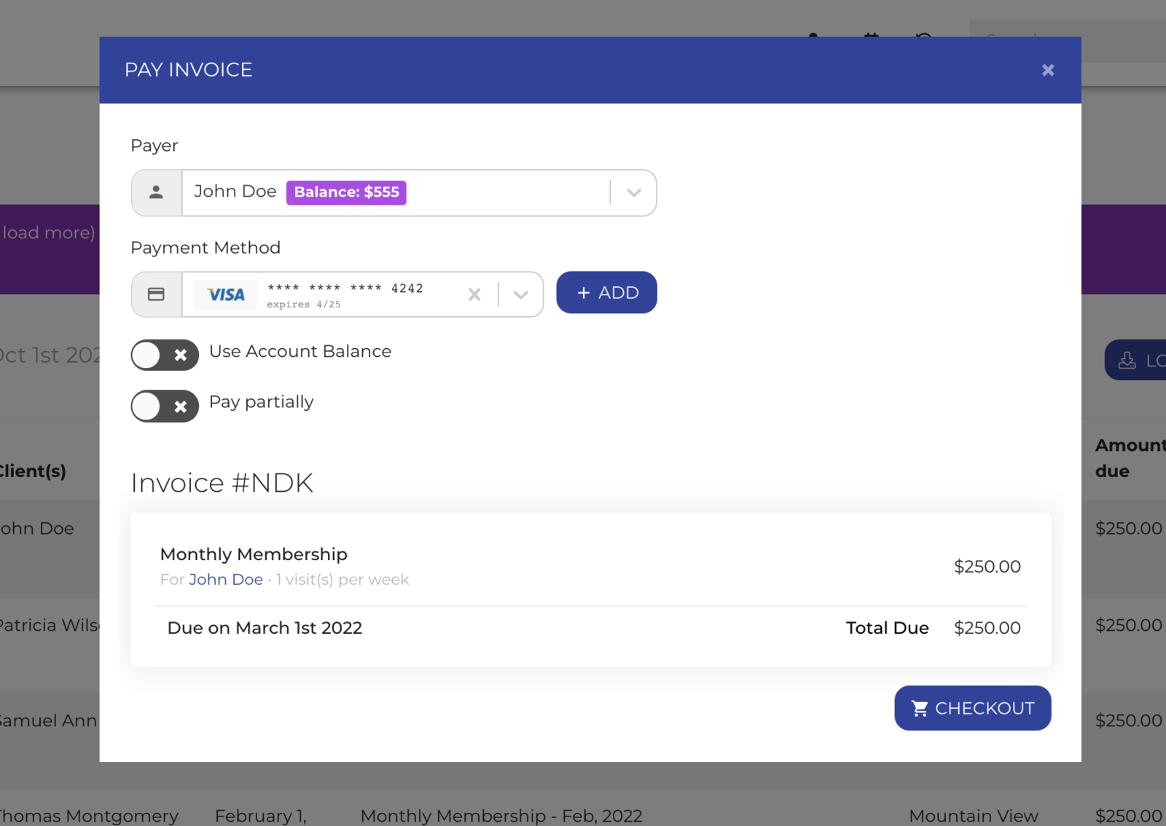Expand the Payment Method dropdown
Screen dimensions: 1166x826
click(520, 294)
